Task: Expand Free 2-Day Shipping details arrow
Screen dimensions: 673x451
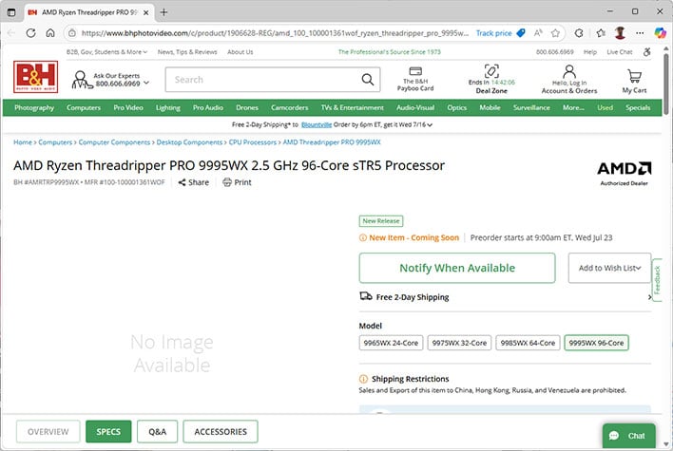Action: (649, 297)
